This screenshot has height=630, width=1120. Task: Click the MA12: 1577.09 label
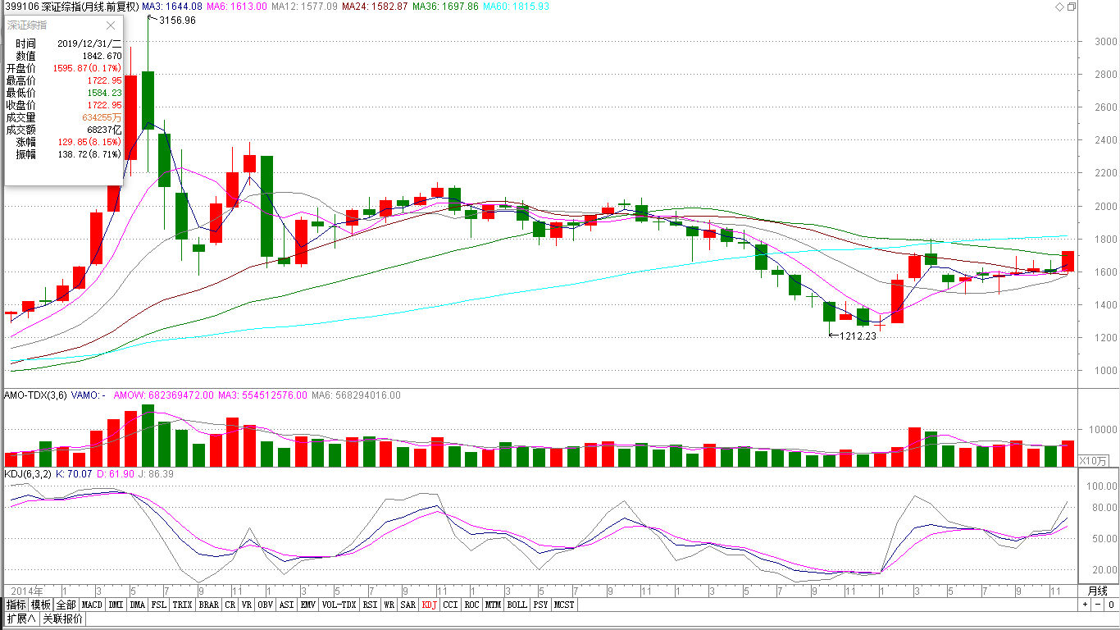(304, 7)
